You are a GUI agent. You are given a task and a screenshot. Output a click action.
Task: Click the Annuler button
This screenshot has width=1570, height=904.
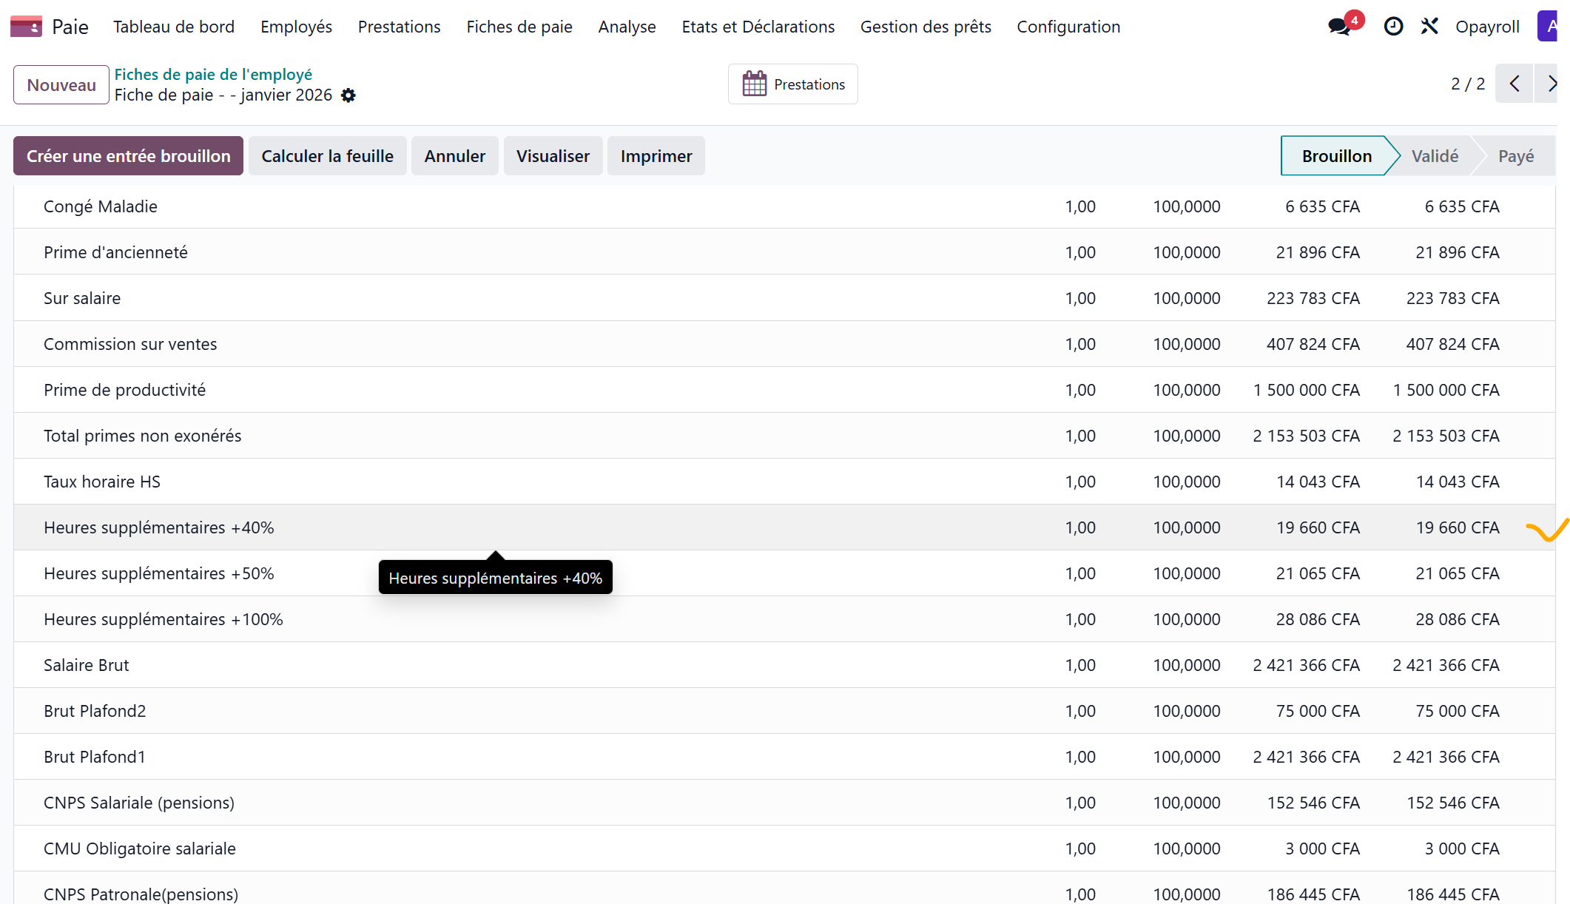[x=455, y=156]
